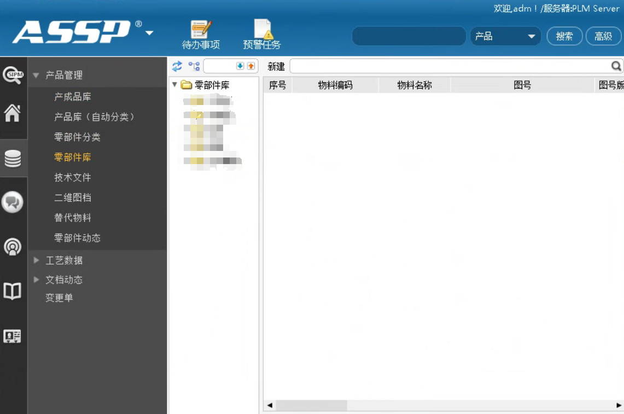Click the 欢迎,adm welcome text
The image size is (624, 414).
[x=515, y=8]
